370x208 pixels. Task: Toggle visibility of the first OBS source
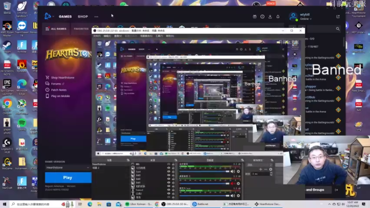point(169,164)
